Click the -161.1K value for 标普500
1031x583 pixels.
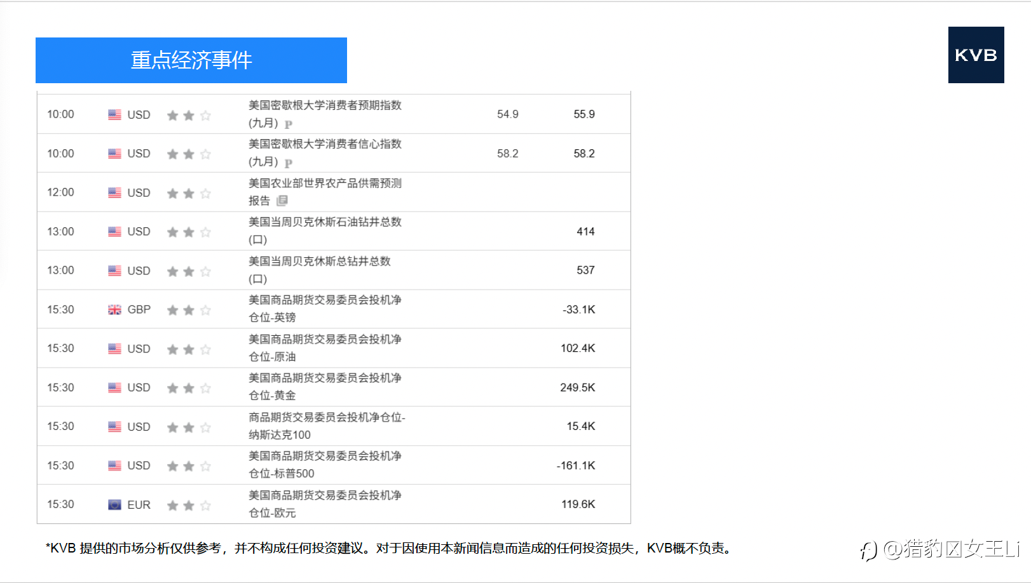click(576, 466)
